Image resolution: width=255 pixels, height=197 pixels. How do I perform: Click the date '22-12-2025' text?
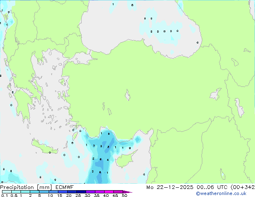pyautogui.click(x=175, y=187)
